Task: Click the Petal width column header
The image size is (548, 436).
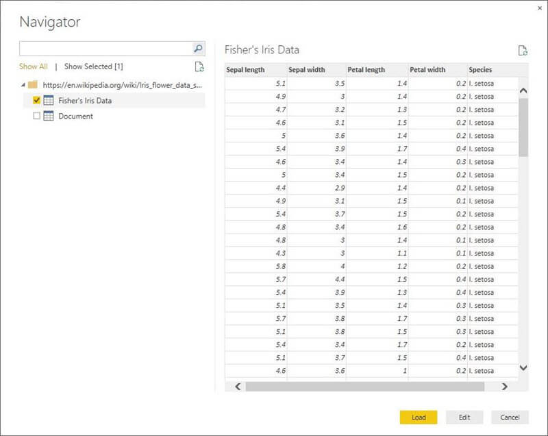Action: 438,69
